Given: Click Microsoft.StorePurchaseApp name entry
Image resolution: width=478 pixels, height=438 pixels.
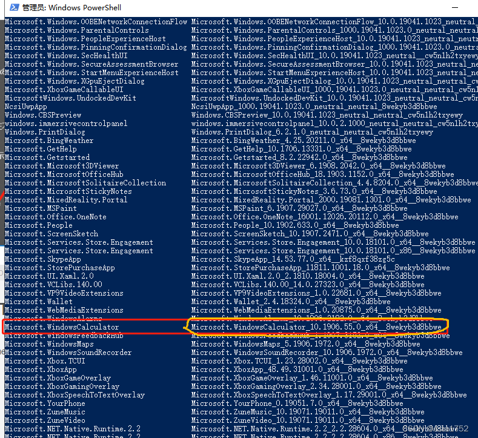Looking at the screenshot, I should tap(59, 268).
